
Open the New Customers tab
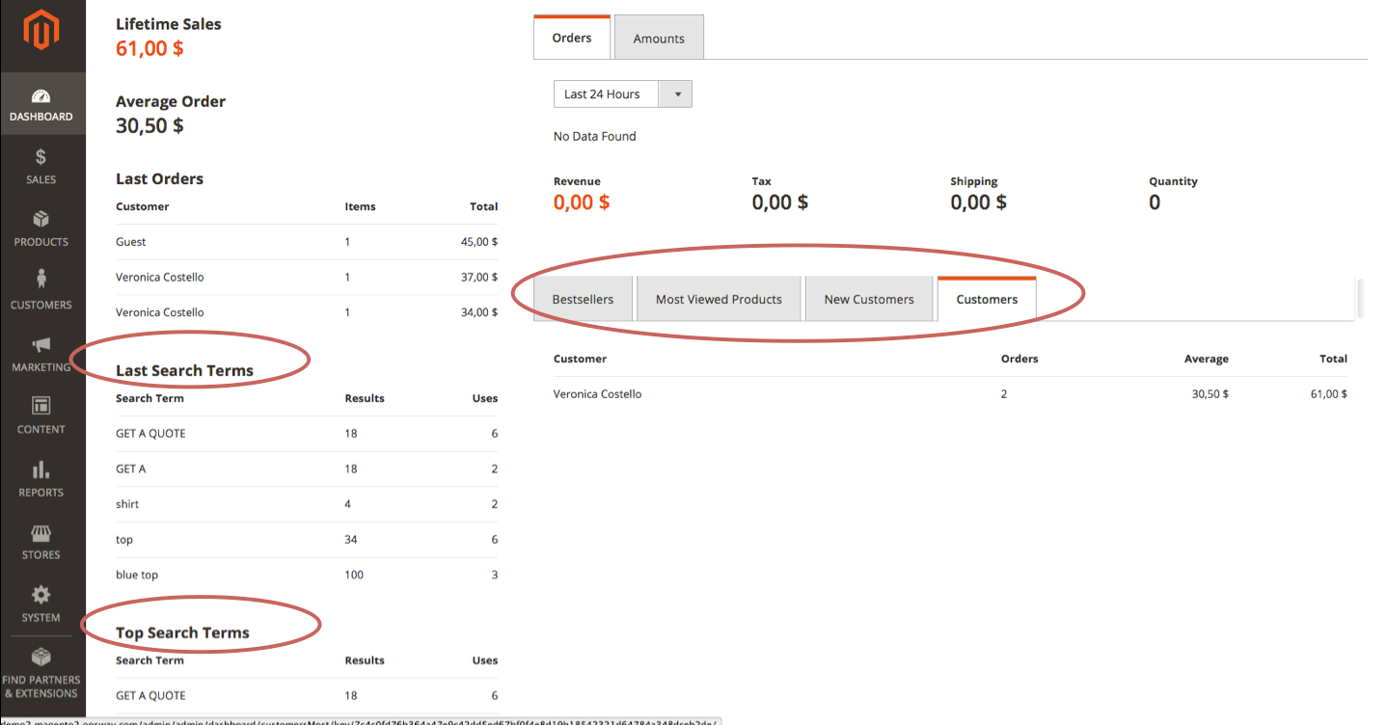pos(869,299)
